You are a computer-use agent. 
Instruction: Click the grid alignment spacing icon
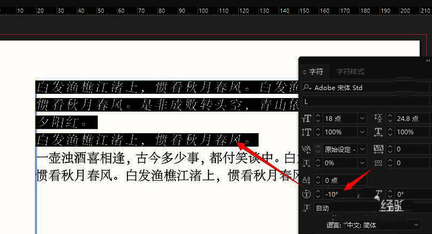tap(379, 163)
